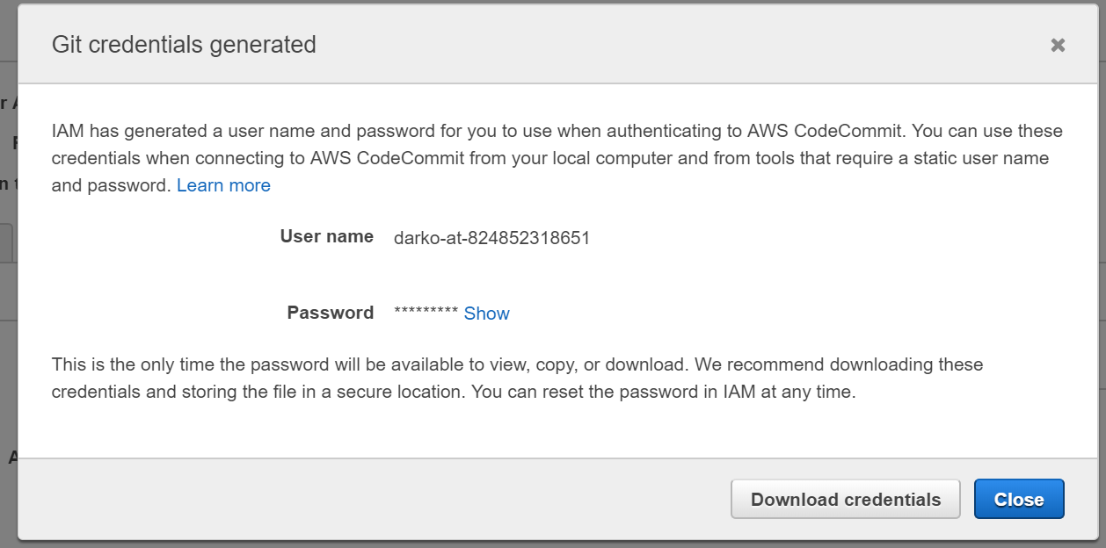This screenshot has width=1106, height=548.
Task: Dismiss the dialog with the X icon
Action: pos(1058,45)
